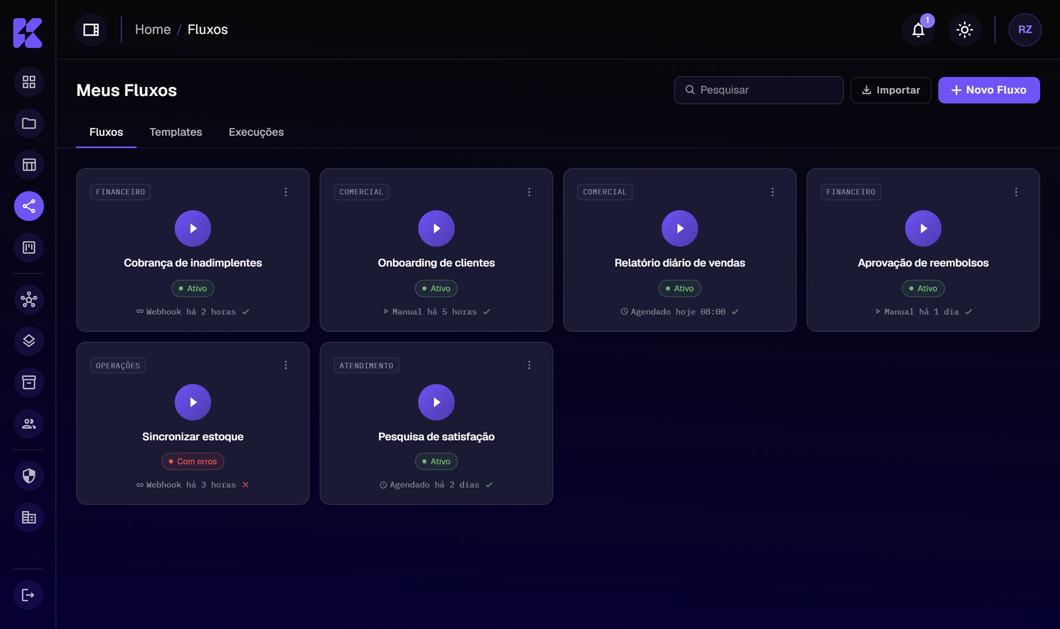Open the kanban board sidebar icon
Screen dimensions: 1060x629
(x=29, y=248)
